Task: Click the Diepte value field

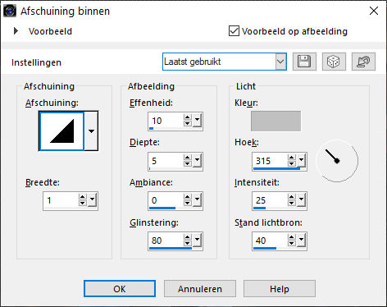Action: 166,161
